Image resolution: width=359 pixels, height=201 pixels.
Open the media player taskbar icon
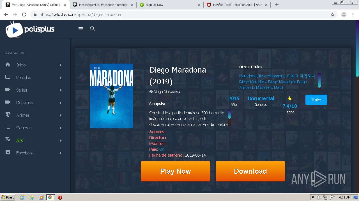pyautogui.click(x=41, y=197)
